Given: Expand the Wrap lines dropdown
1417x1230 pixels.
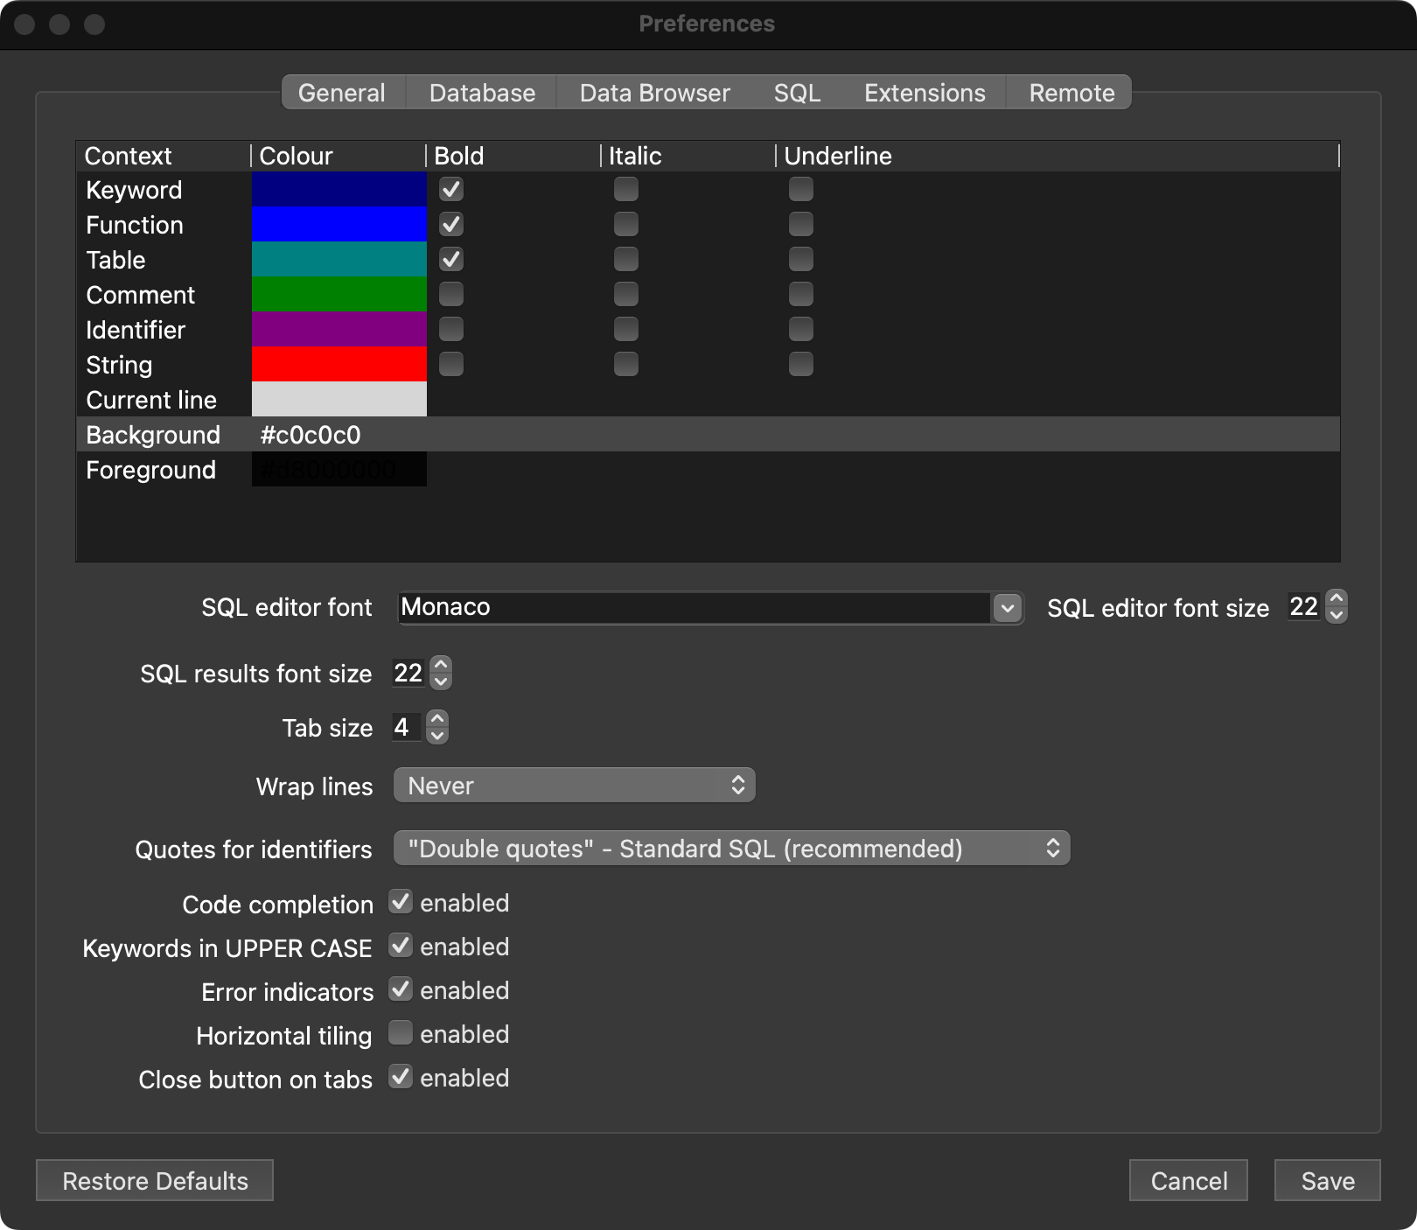Looking at the screenshot, I should [x=574, y=786].
